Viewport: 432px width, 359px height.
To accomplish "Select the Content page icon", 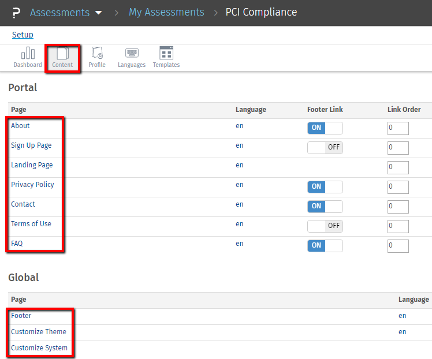I will (x=62, y=53).
